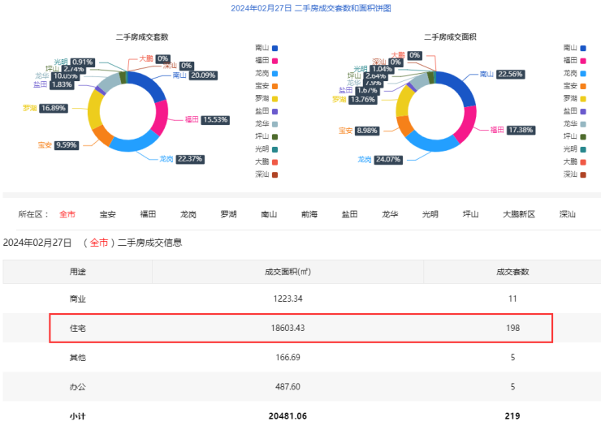This screenshot has height=430, width=601.
Task: Click the 福田 17.38% chart label
Action: click(512, 130)
